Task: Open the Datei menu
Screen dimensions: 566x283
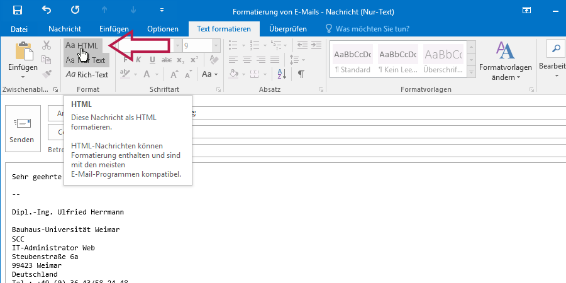Action: (x=19, y=29)
